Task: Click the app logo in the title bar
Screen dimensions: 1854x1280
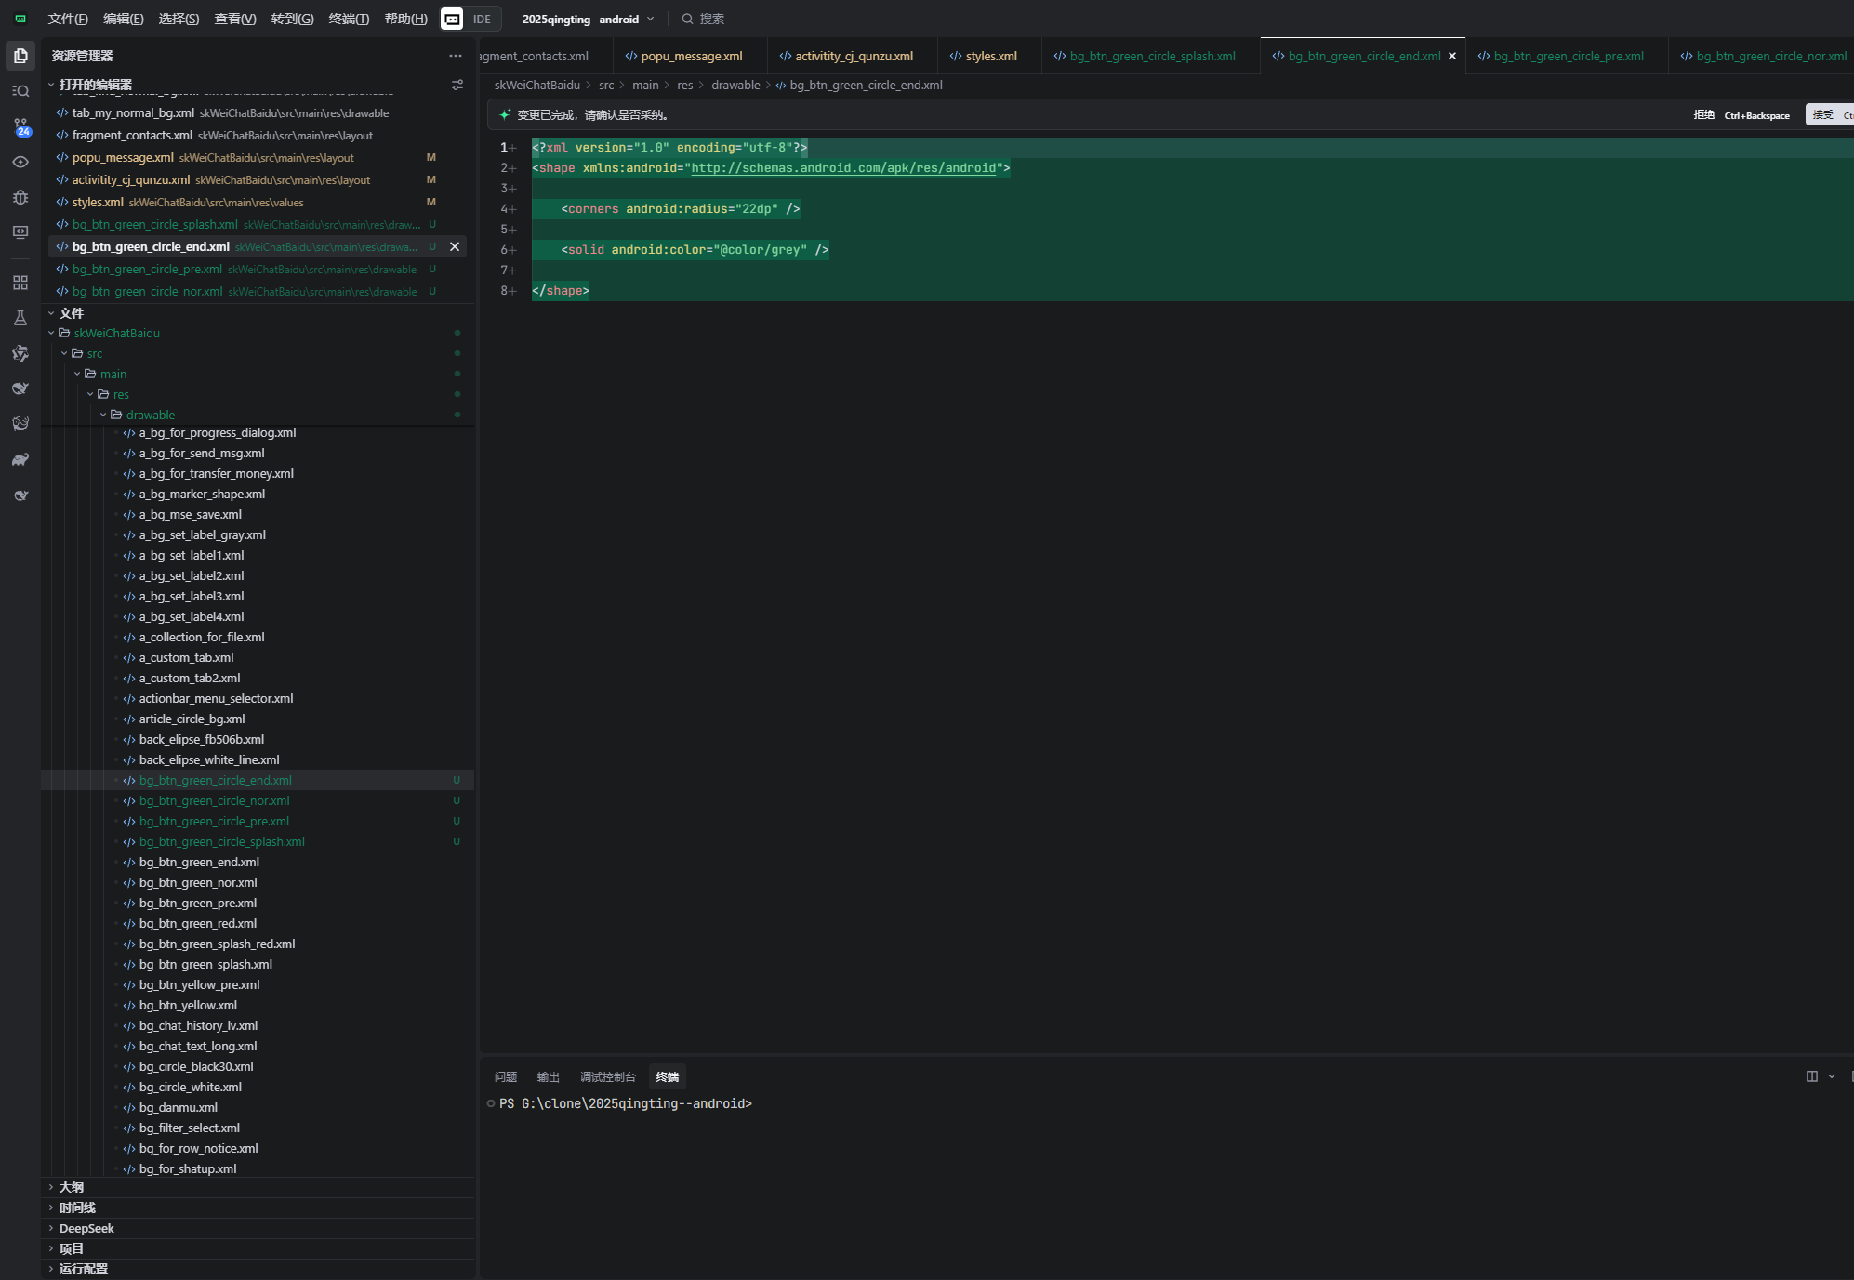Action: point(20,19)
